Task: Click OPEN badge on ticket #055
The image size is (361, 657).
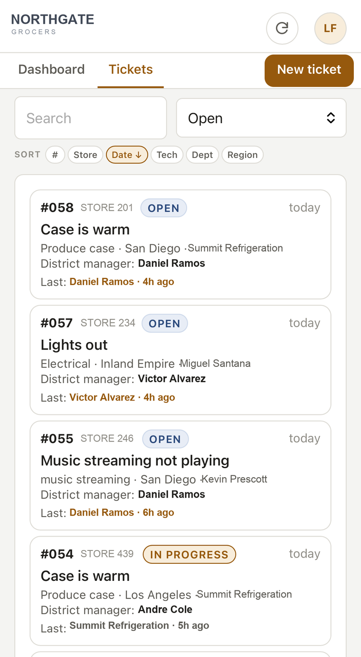Action: pos(165,439)
